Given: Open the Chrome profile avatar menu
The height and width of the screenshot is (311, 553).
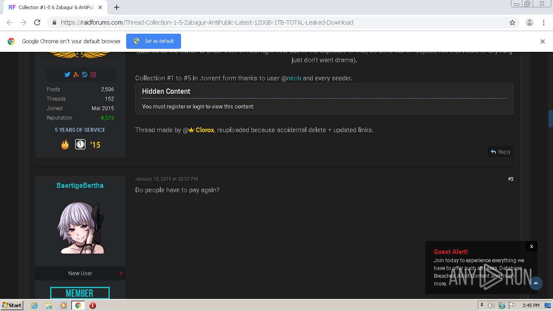Looking at the screenshot, I should tap(529, 22).
